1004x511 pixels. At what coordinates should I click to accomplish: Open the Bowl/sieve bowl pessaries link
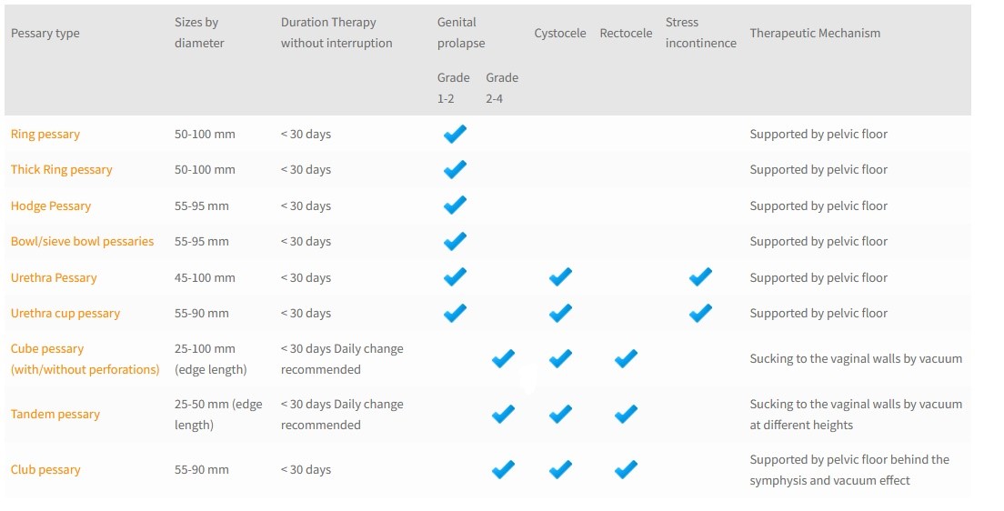coord(82,242)
